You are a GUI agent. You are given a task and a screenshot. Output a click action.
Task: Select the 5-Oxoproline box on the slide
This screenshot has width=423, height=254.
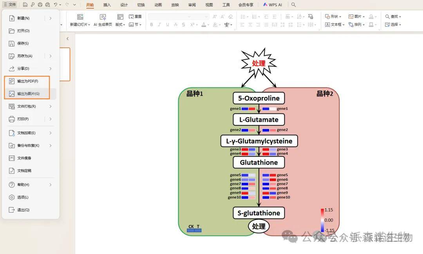(x=258, y=98)
